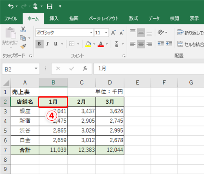Open the 数式 tab
This screenshot has width=204, height=174.
click(x=133, y=18)
